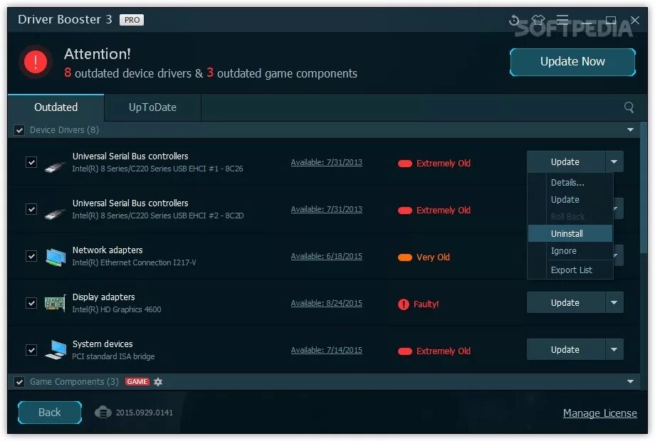The height and width of the screenshot is (441, 655).
Task: Click the System devices row title
Action: coord(103,344)
